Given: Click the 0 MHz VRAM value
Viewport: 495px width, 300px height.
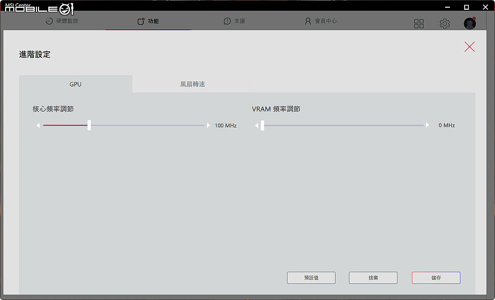Looking at the screenshot, I should pos(447,125).
